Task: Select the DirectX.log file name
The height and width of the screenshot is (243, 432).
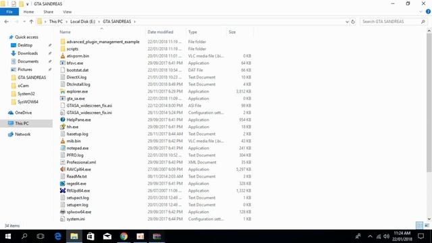Action: (76, 77)
